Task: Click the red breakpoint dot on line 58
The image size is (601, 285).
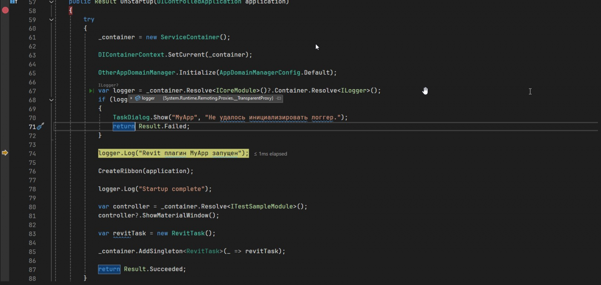Action: (5, 11)
